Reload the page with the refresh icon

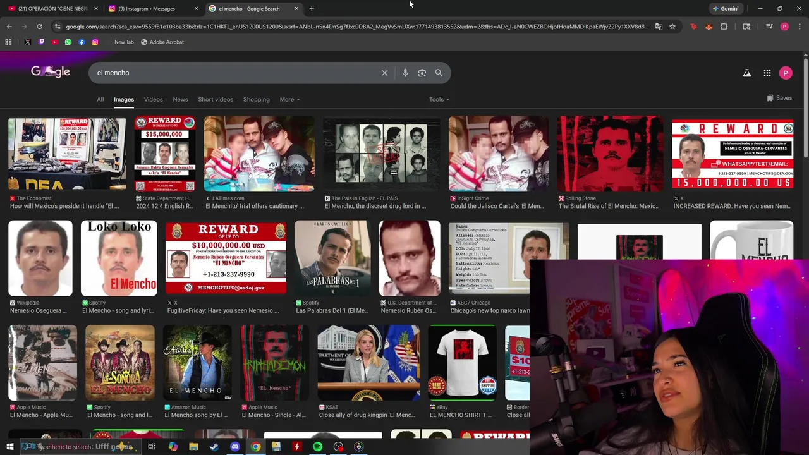pyautogui.click(x=39, y=27)
